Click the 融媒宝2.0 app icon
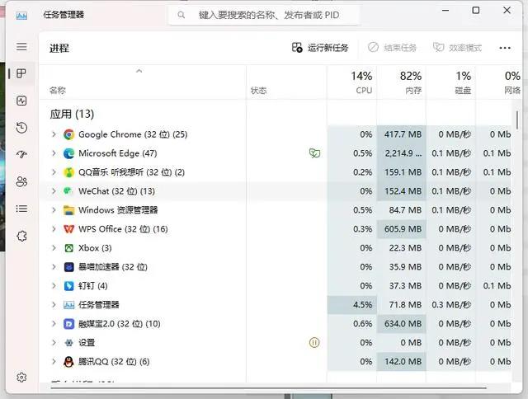This screenshot has height=399, width=528. pos(68,324)
